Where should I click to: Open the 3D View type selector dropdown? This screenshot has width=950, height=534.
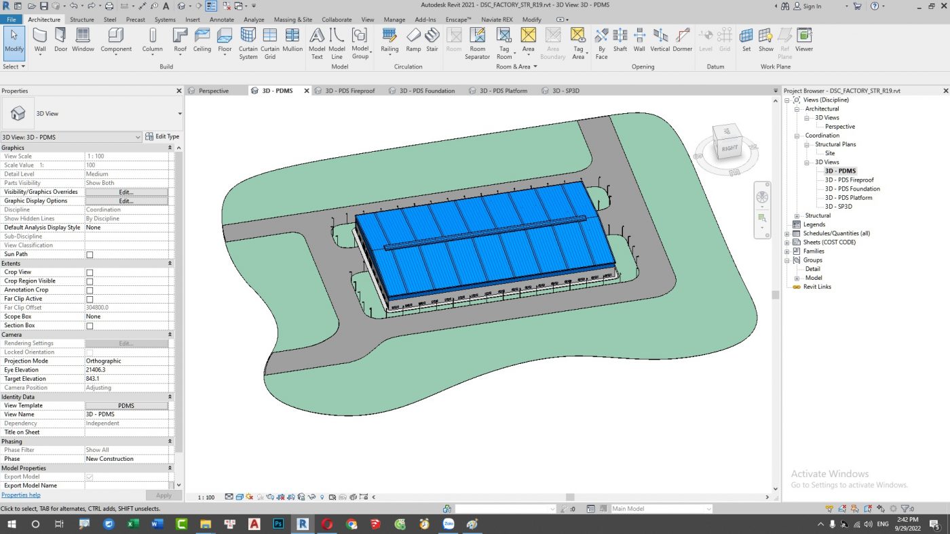(x=180, y=114)
